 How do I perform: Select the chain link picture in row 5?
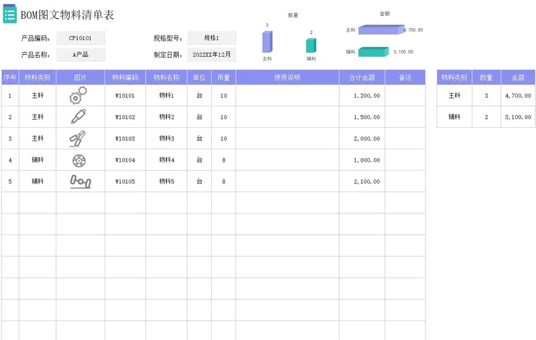pyautogui.click(x=80, y=181)
